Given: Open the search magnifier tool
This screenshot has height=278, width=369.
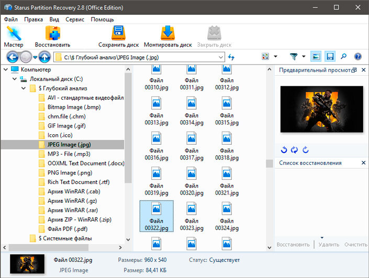Looking at the screenshot, I should 343,56.
